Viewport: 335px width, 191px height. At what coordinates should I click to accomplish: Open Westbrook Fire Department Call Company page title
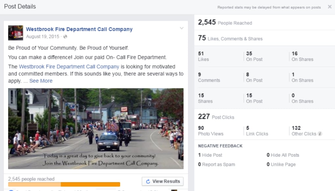(x=79, y=29)
